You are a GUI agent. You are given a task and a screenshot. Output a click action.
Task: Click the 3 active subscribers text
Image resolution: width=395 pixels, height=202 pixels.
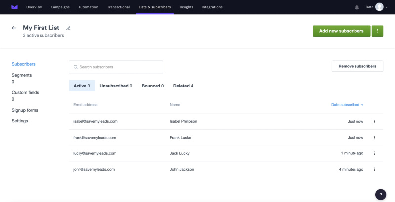[x=43, y=35]
